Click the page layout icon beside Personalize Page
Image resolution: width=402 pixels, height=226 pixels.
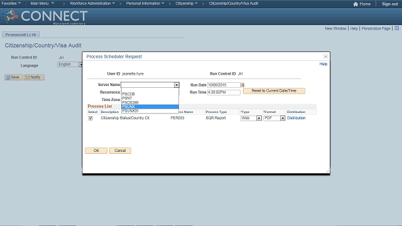click(x=396, y=28)
